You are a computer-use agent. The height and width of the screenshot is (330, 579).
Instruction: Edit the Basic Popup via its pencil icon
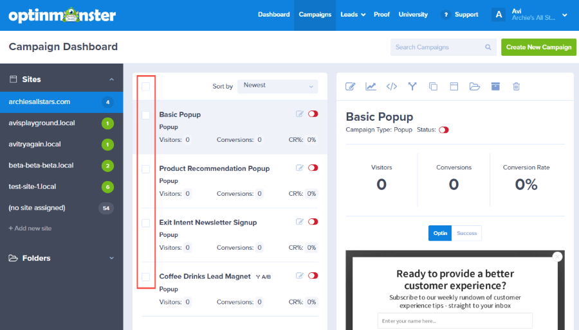click(299, 114)
